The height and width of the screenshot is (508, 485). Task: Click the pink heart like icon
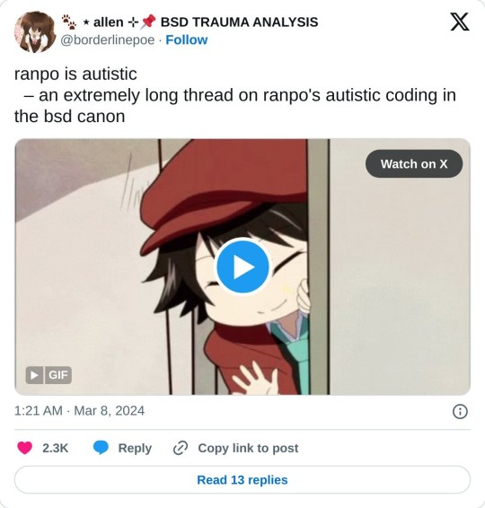(x=24, y=448)
